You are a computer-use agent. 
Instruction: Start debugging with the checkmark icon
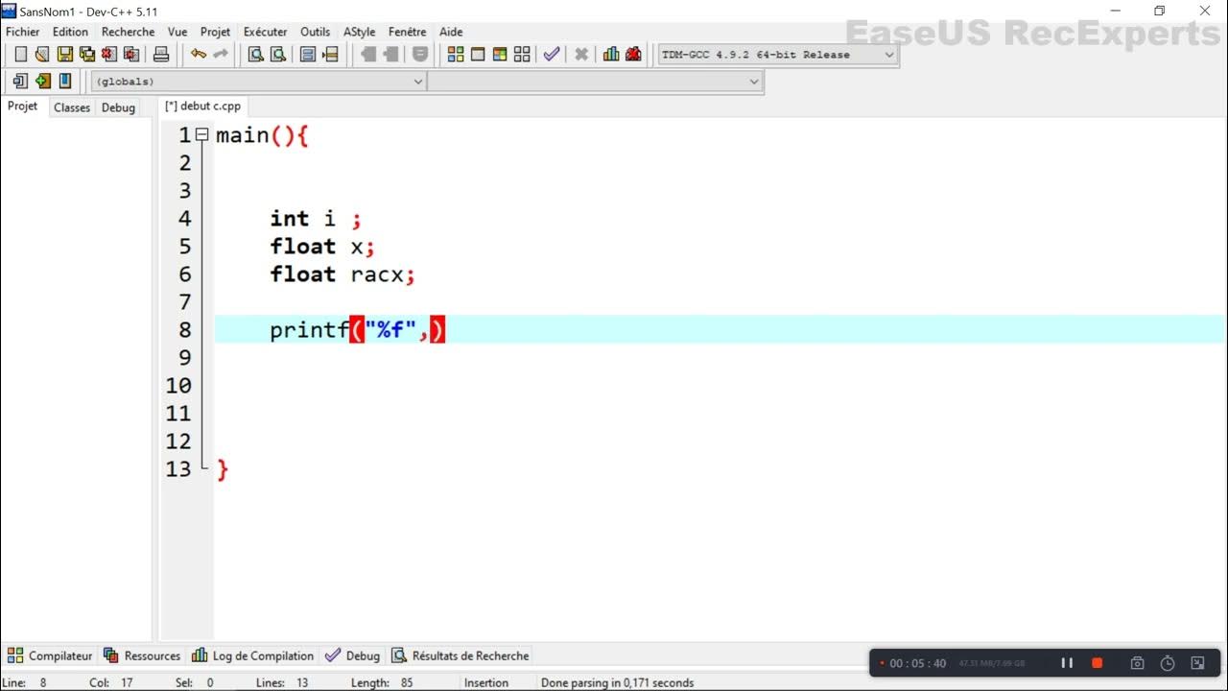552,55
